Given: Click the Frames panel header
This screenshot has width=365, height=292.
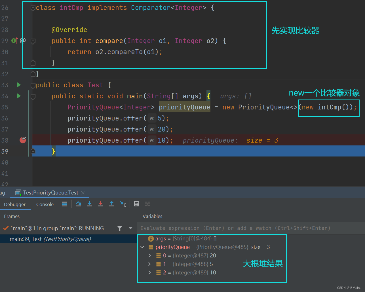Looking at the screenshot, I should [x=12, y=216].
